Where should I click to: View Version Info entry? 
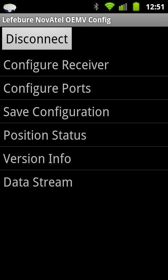tap(84, 159)
